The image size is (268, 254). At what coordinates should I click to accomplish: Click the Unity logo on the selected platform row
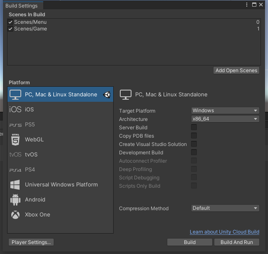(x=107, y=95)
